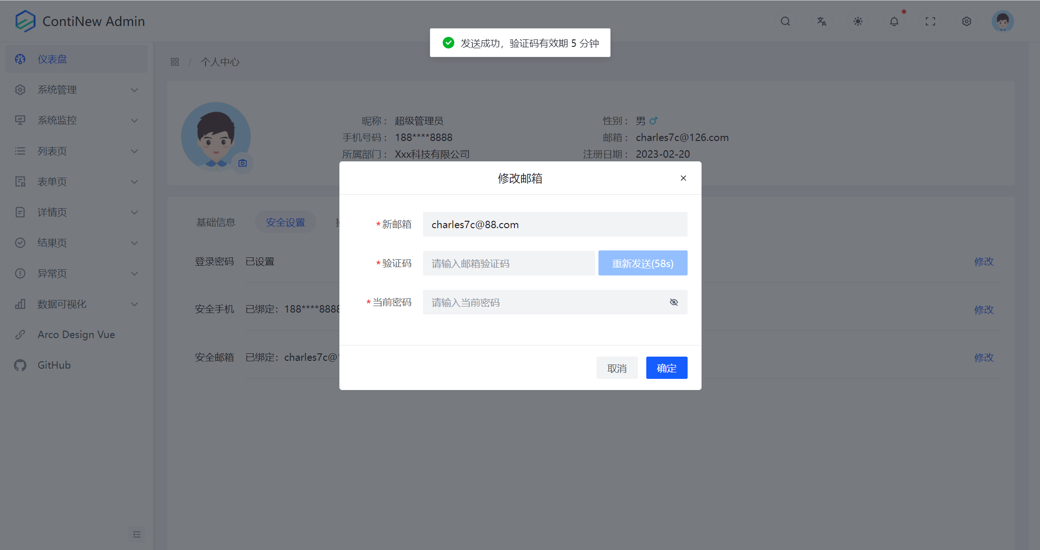Confirm with the 确定 button

pyautogui.click(x=667, y=368)
